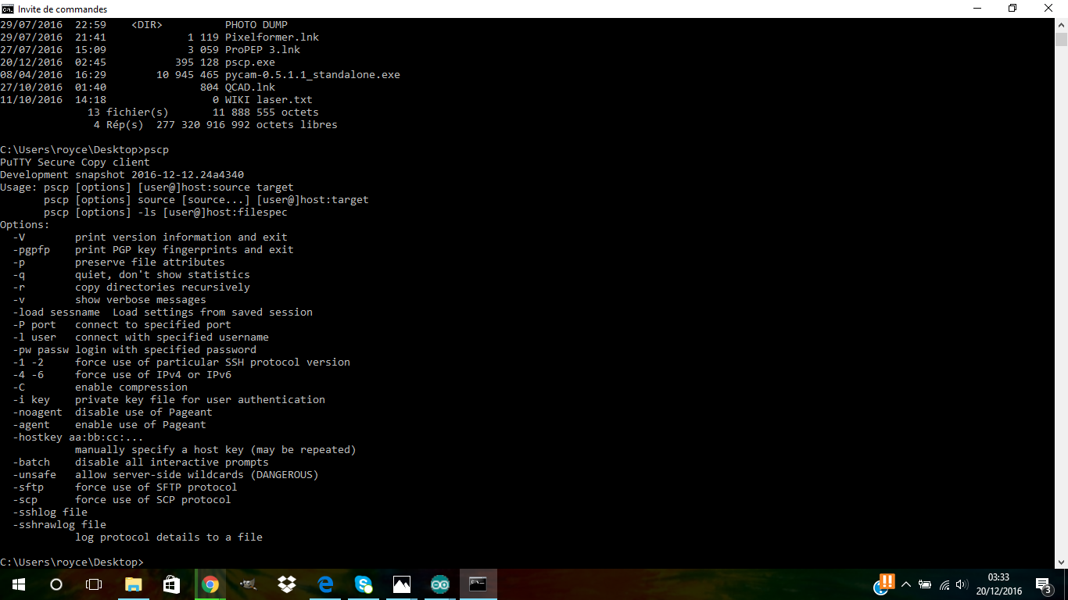This screenshot has width=1068, height=600.
Task: Open Microsoft Edge from the taskbar
Action: 325,584
